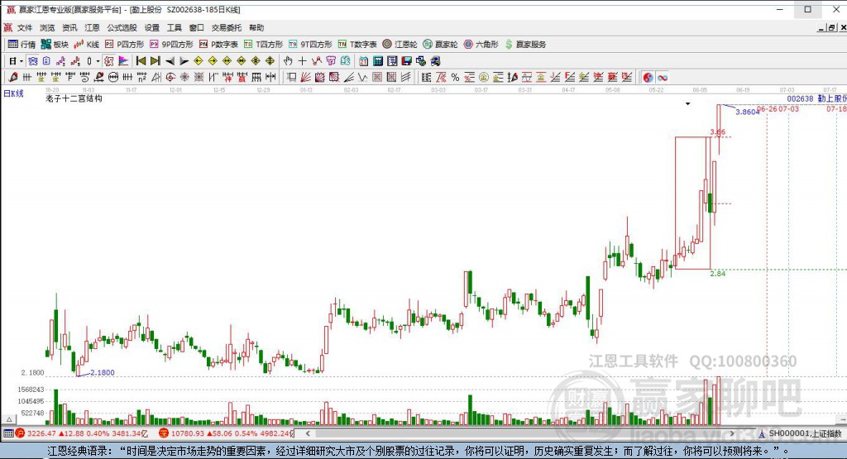Move chart right with black right arrow
The width and height of the screenshot is (847, 459).
(x=184, y=61)
